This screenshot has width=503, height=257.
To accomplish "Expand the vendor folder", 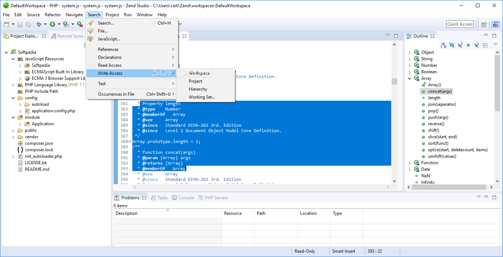I will click(13, 137).
